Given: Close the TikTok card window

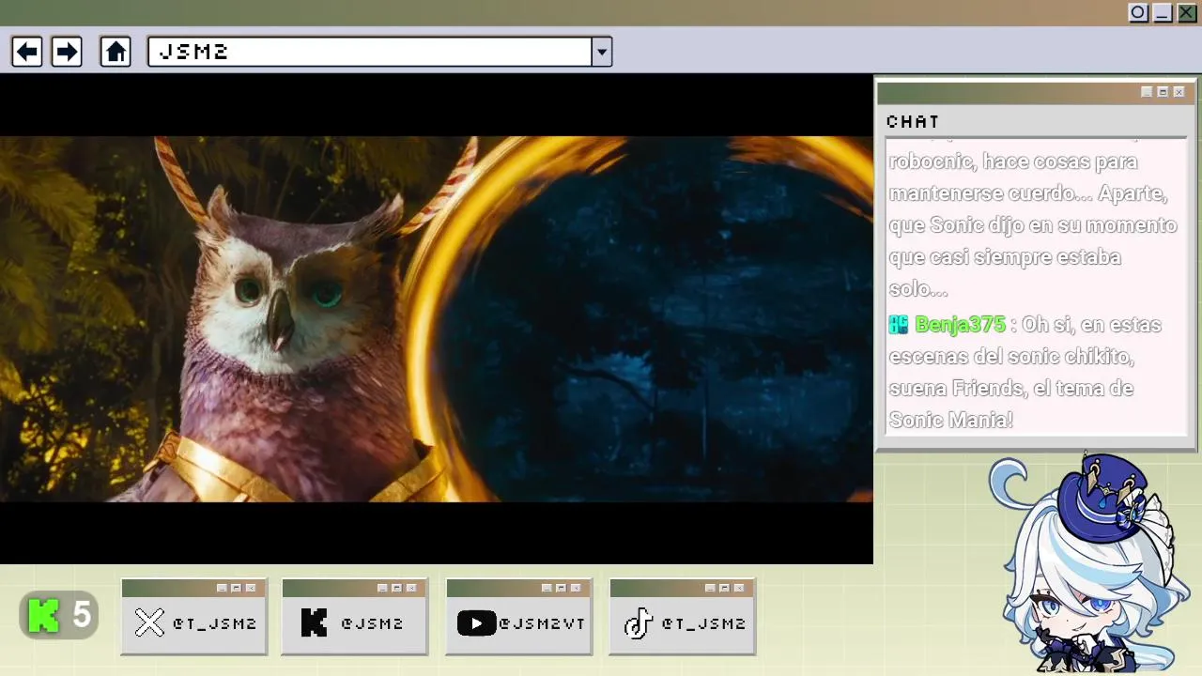Looking at the screenshot, I should pos(739,588).
